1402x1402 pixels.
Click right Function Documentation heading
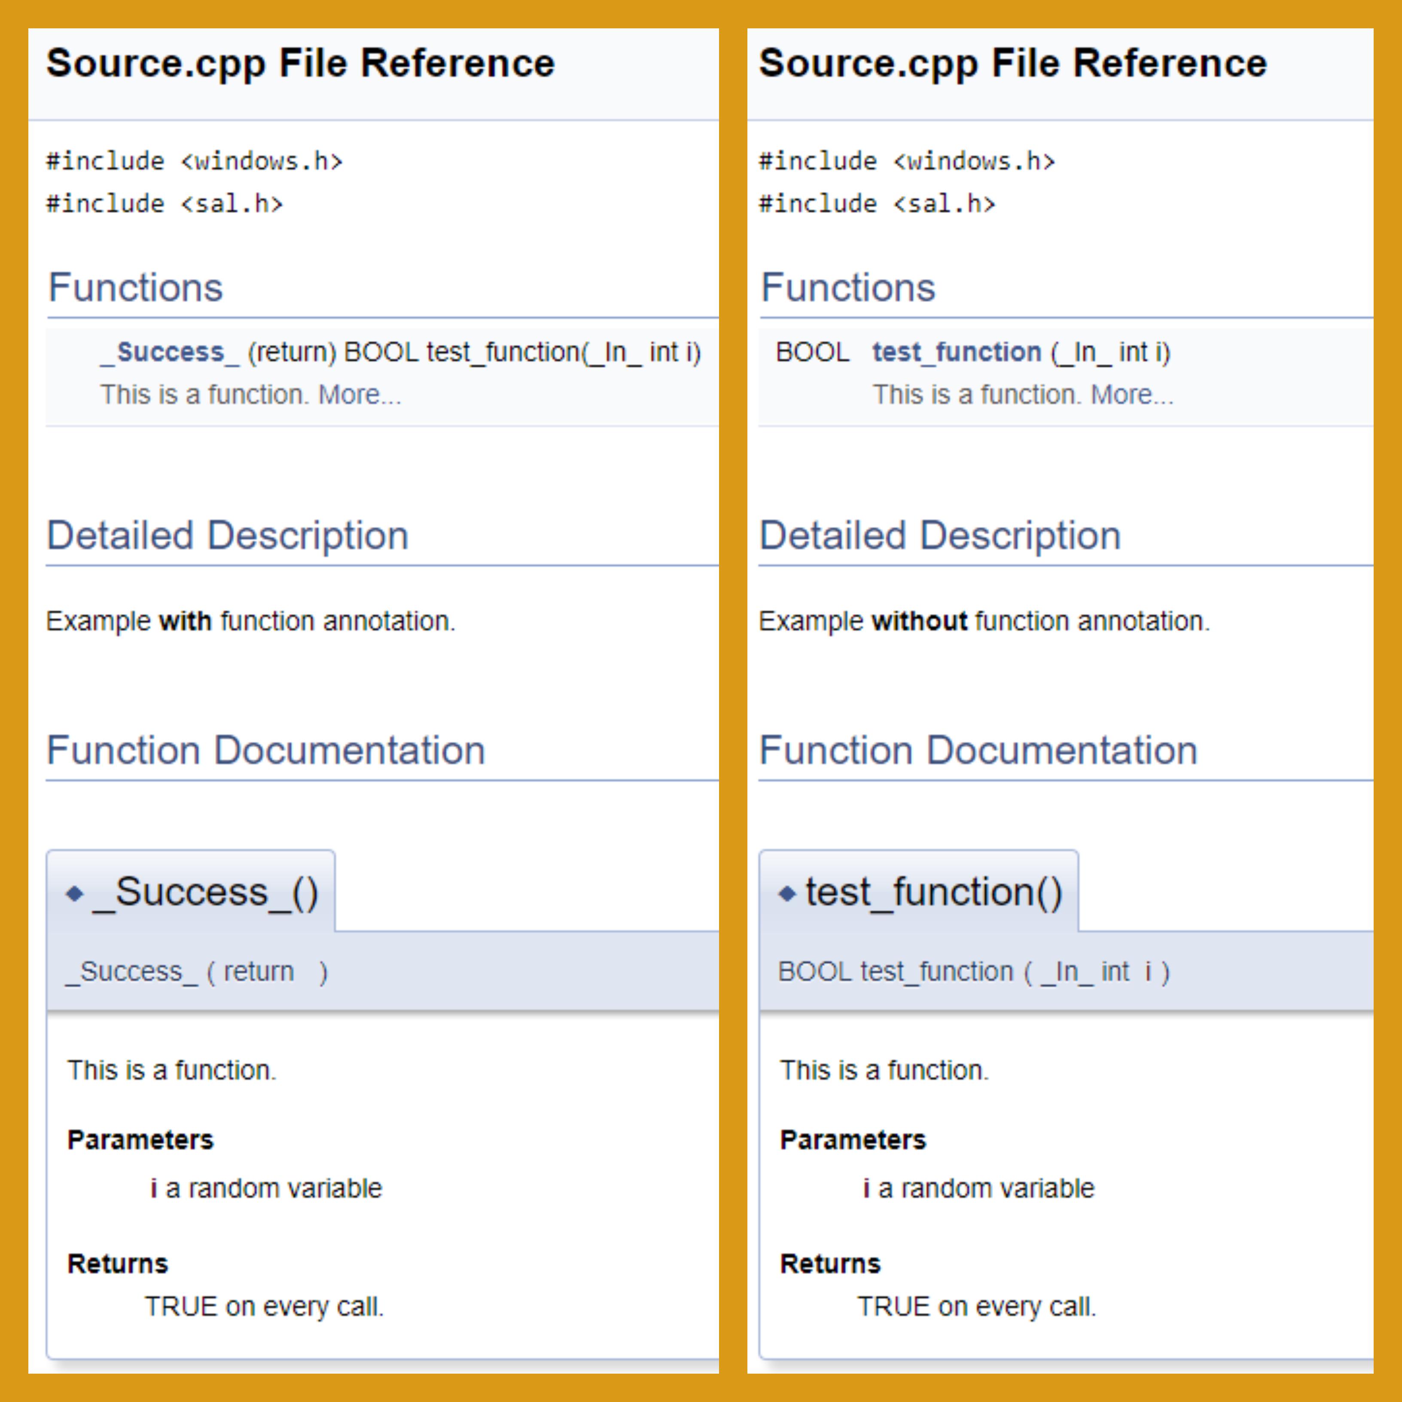pos(978,750)
